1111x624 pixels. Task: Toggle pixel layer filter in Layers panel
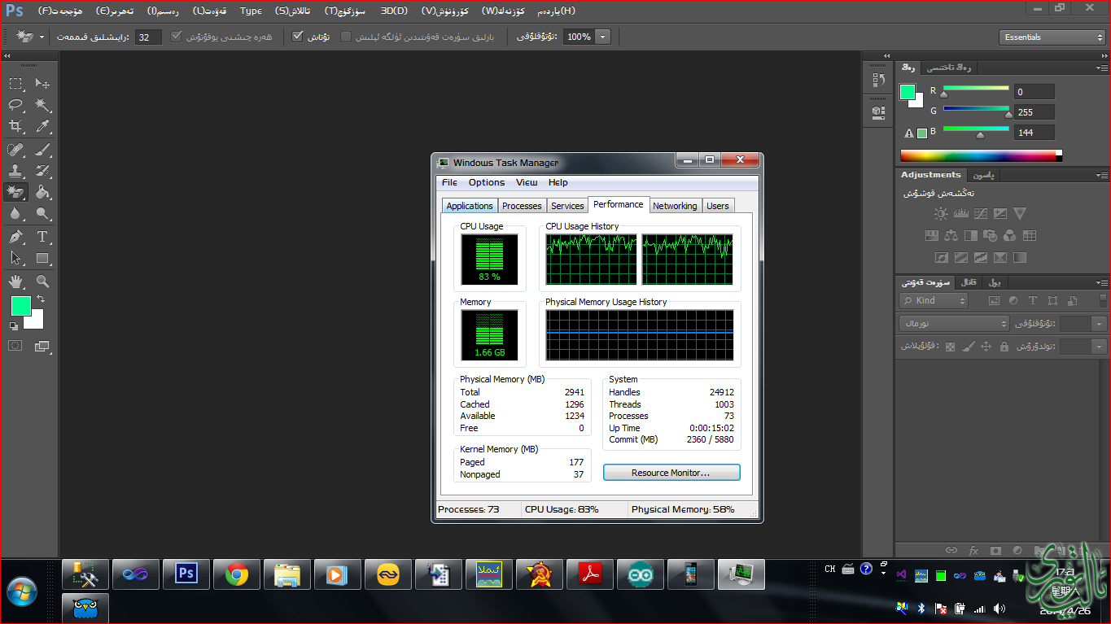994,301
